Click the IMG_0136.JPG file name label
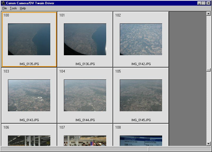This screenshot has height=152, width=212. (x=85, y=64)
